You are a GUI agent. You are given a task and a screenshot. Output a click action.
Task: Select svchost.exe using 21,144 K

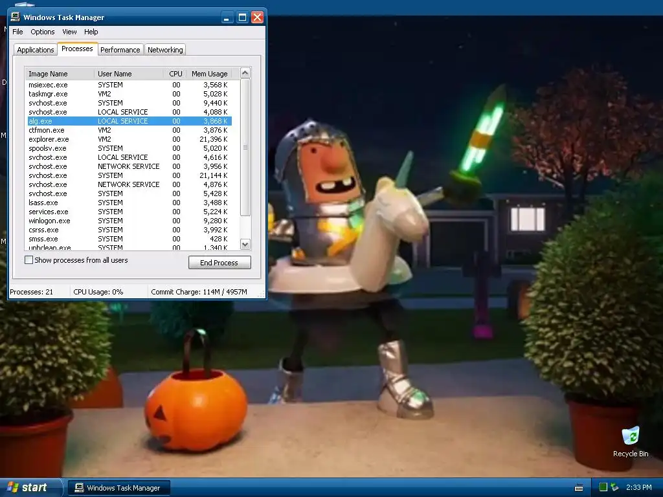pos(128,175)
